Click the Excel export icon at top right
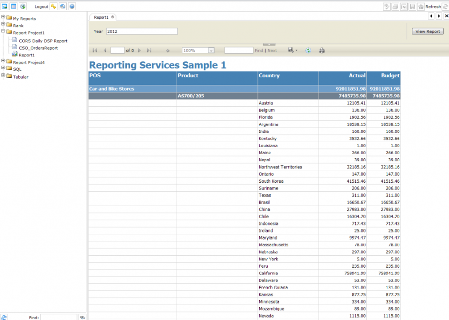This screenshot has height=320, width=449. point(404,7)
